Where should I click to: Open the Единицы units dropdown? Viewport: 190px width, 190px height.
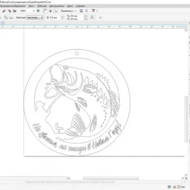(35, 18)
